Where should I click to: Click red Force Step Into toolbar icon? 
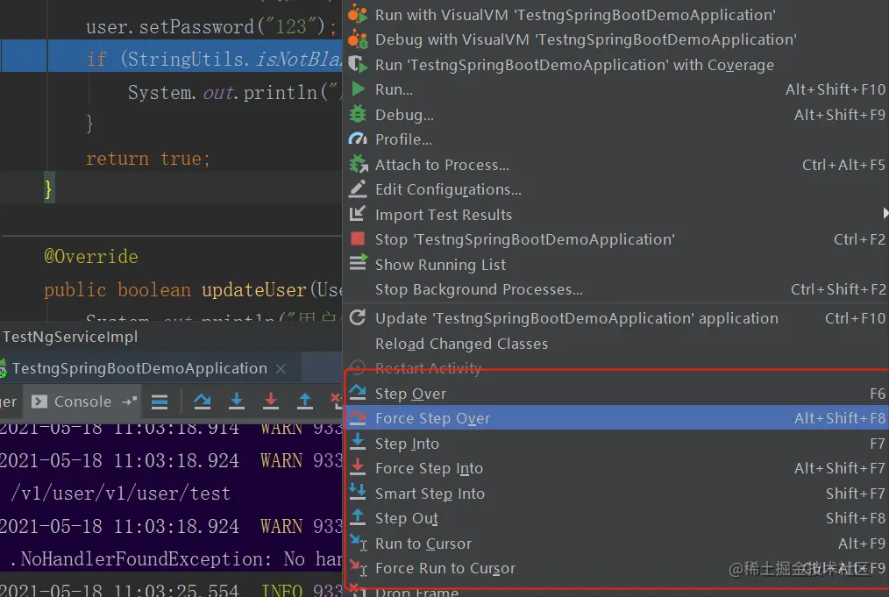tap(271, 401)
